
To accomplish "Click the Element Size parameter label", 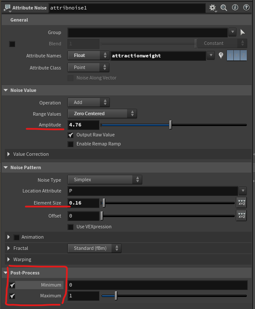I will click(48, 203).
